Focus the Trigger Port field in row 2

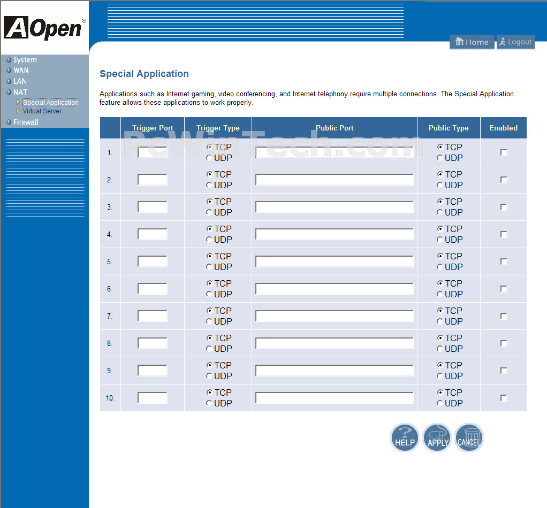(153, 180)
